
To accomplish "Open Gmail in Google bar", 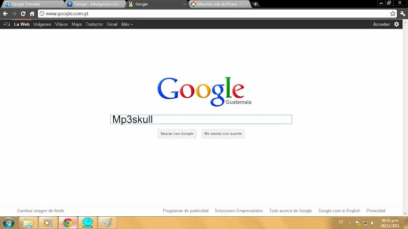I will pyautogui.click(x=112, y=24).
